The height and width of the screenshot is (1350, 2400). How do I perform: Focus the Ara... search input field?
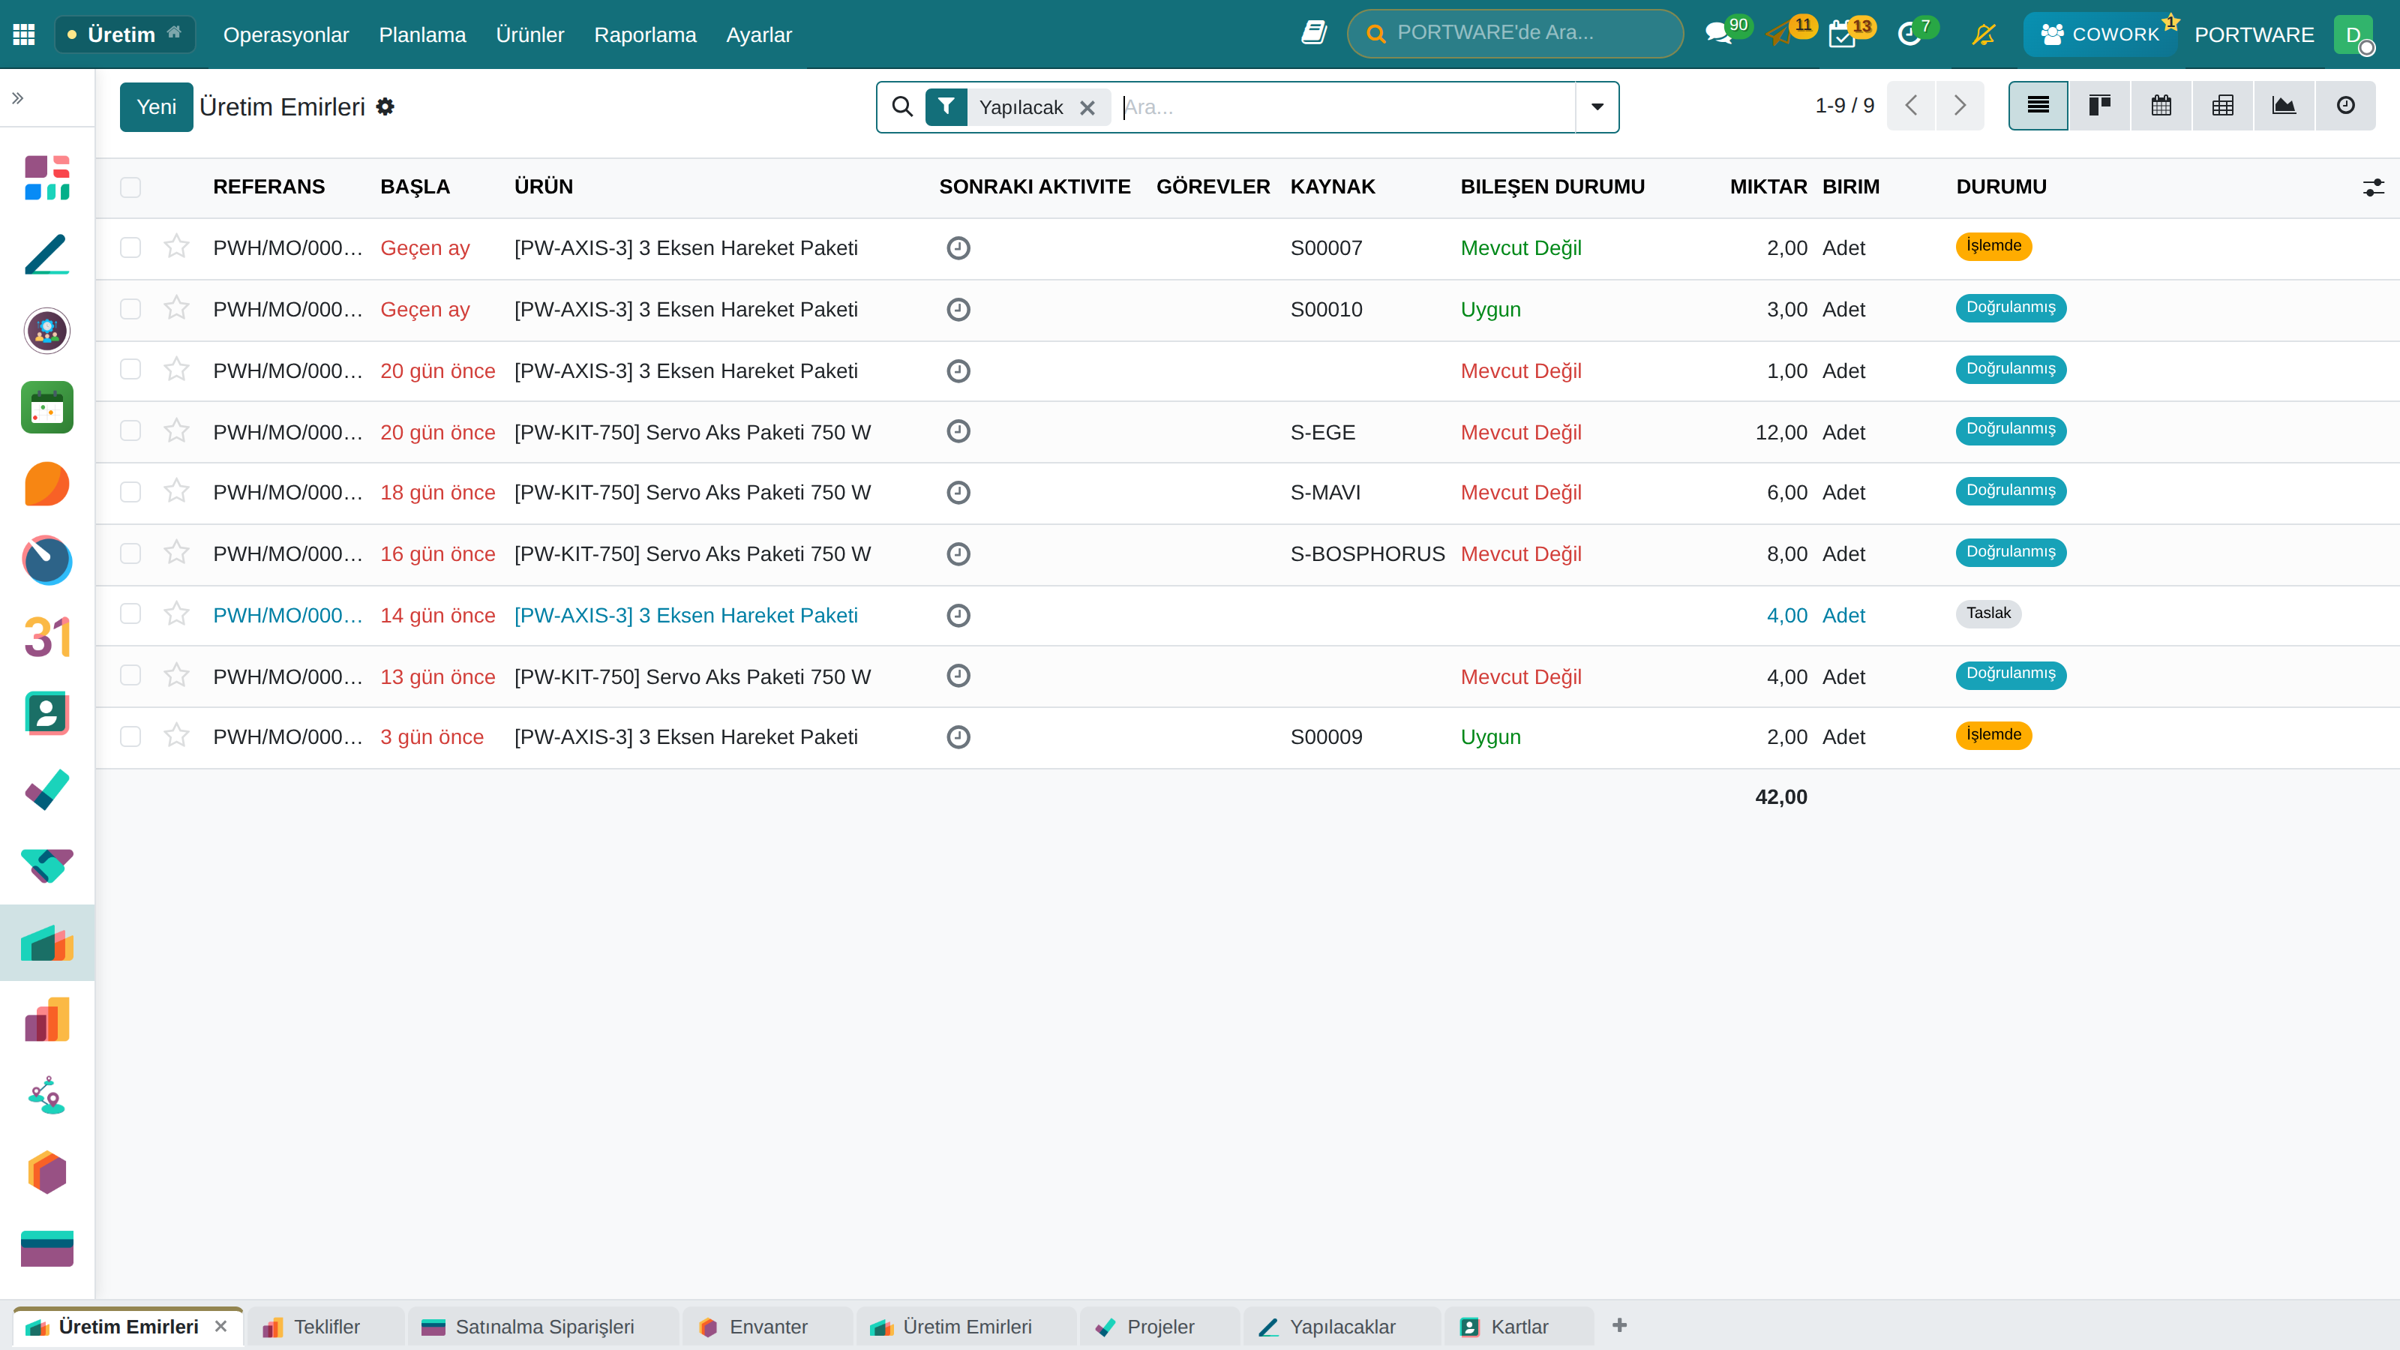(1345, 107)
